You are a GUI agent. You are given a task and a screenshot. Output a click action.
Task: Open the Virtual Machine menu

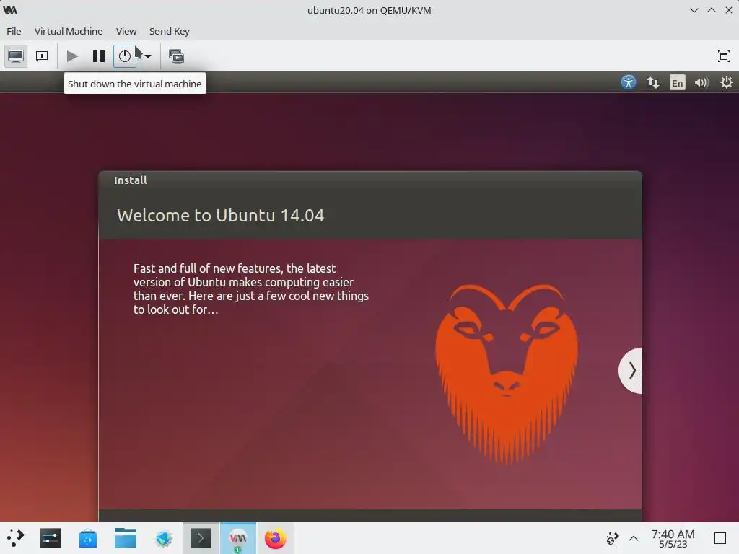pyautogui.click(x=69, y=31)
